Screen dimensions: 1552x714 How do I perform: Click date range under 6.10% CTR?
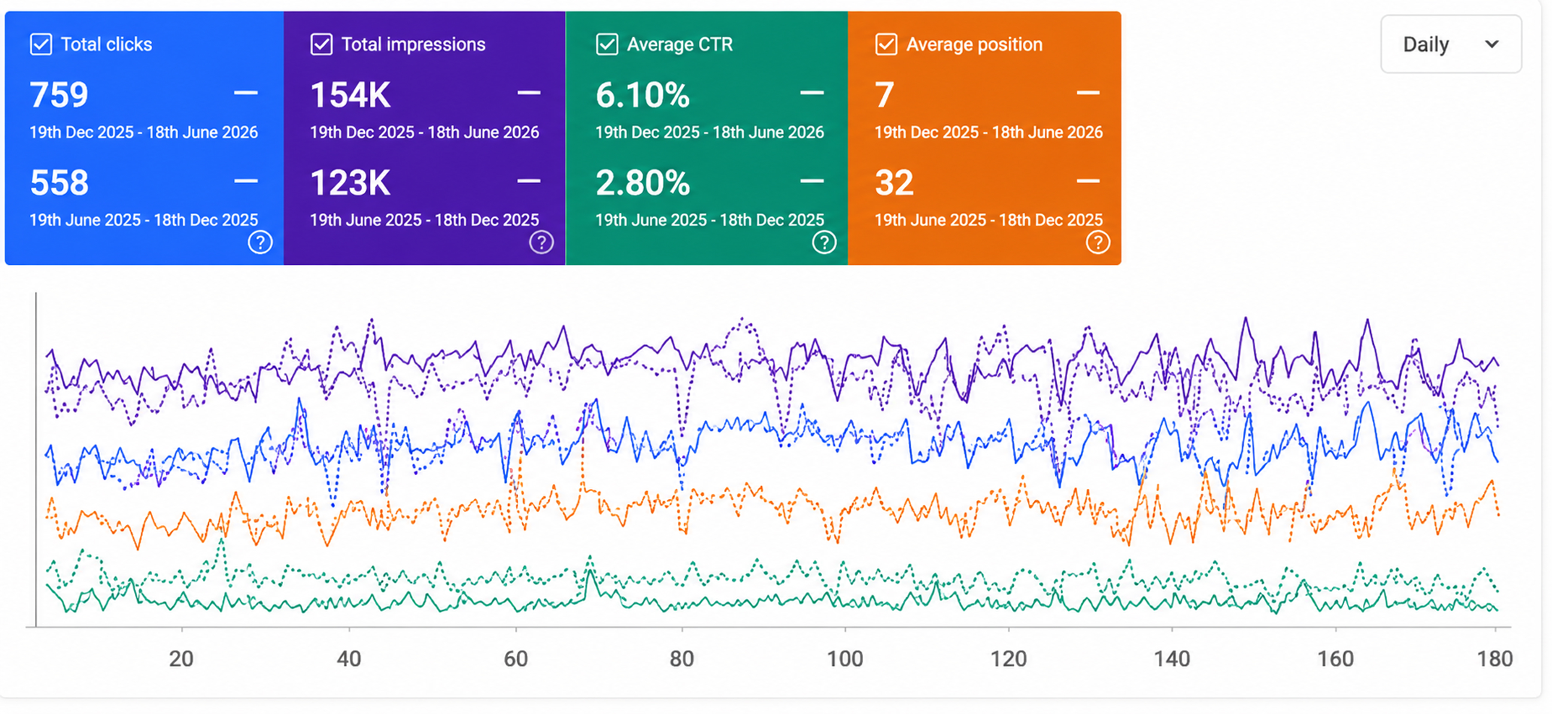point(710,133)
